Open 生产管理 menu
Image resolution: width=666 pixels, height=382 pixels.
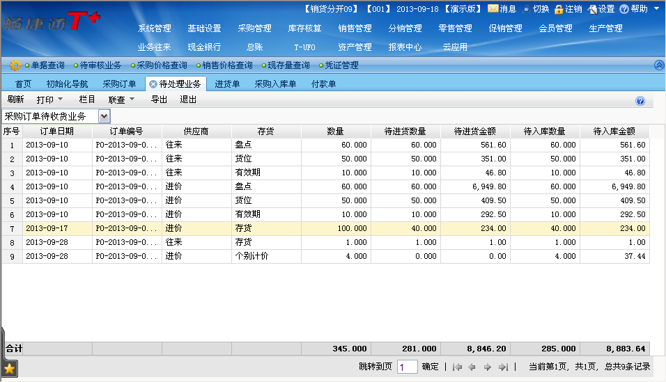tap(605, 29)
